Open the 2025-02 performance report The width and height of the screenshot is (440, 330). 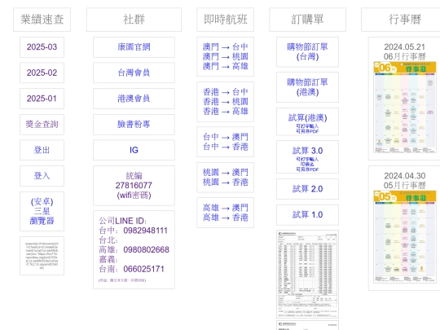click(x=42, y=73)
